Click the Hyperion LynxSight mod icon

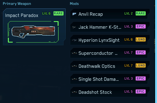tap(74, 40)
